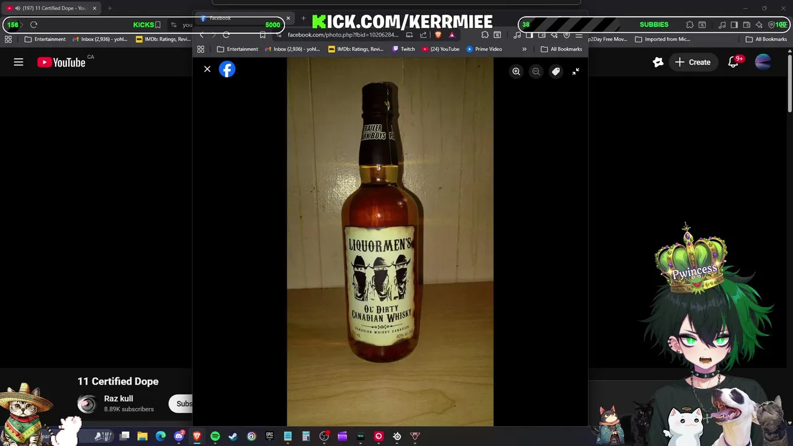Zoom in on the Facebook photo
Viewport: 793px width, 446px height.
click(516, 72)
